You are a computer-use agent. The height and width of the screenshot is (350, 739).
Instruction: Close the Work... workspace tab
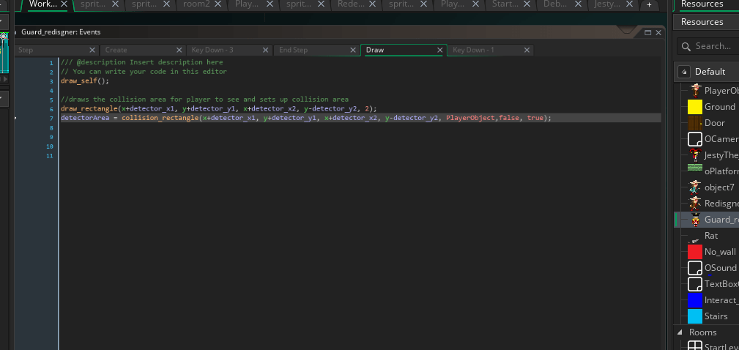[x=64, y=4]
